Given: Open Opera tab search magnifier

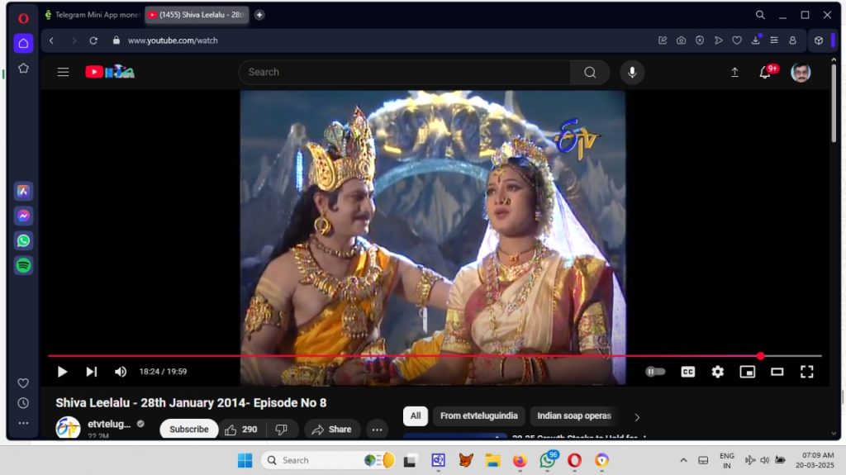Looking at the screenshot, I should 760,15.
